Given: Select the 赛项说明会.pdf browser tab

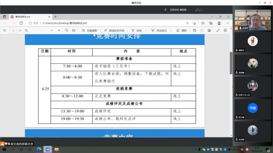Looking at the screenshot, I should coord(27,17).
